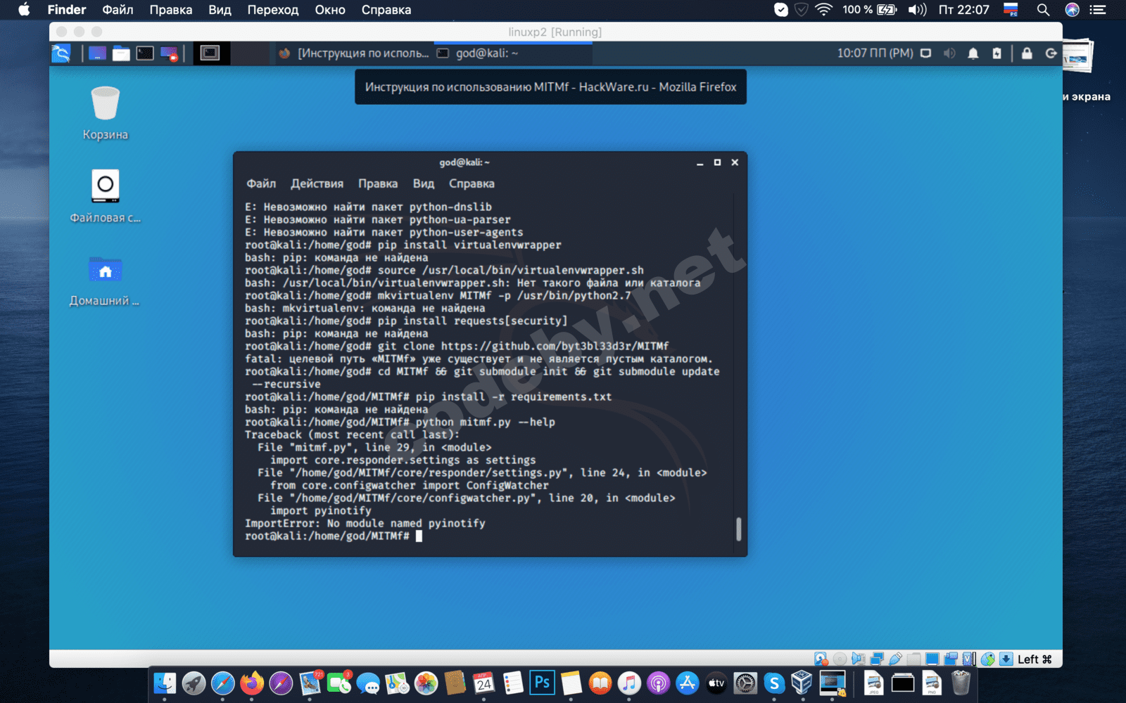Screen dimensions: 1126x703
Task: Open terminal Вид menu
Action: tap(424, 183)
